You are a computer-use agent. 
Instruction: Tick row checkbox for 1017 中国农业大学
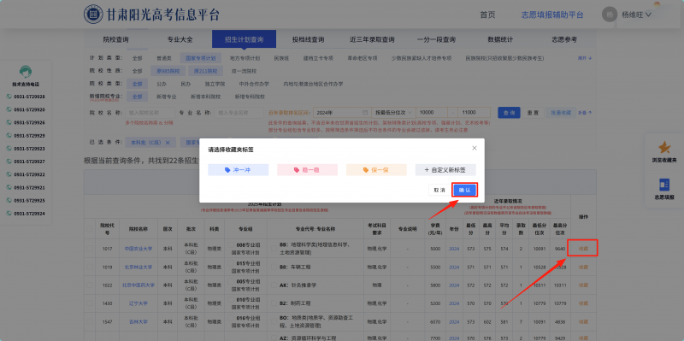[90, 248]
